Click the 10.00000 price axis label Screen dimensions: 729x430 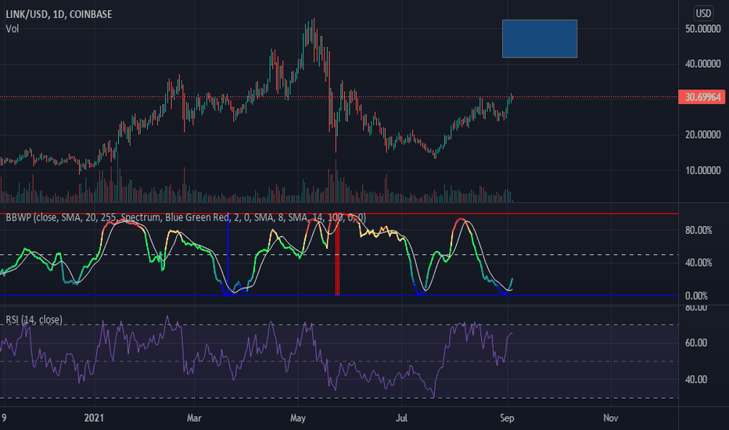(x=703, y=170)
